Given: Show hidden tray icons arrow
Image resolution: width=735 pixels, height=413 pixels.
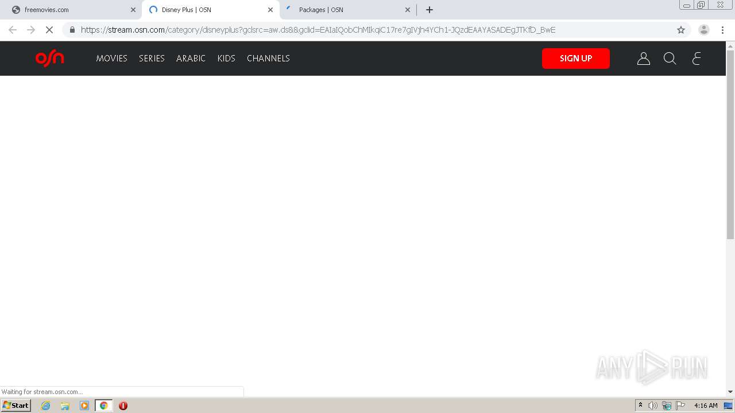Looking at the screenshot, I should coord(640,405).
